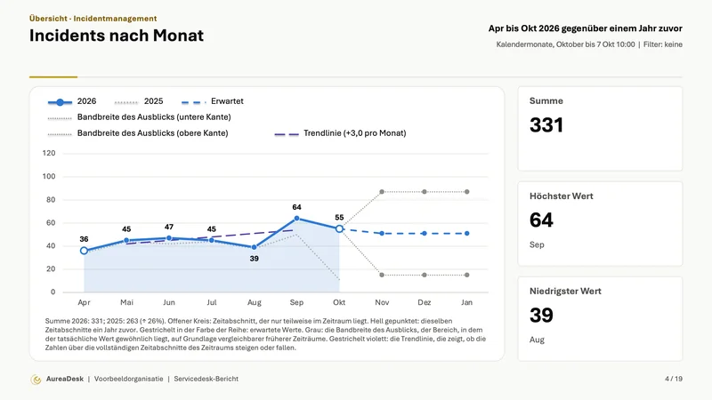Click the 'AureaDesk' footer name

click(x=65, y=380)
